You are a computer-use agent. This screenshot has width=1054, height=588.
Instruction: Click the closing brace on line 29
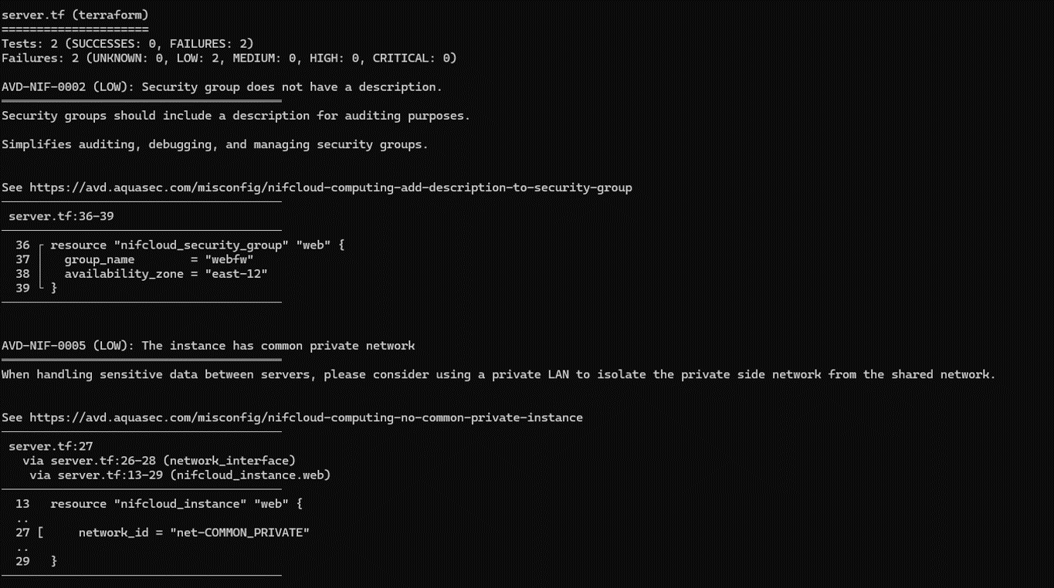tap(53, 561)
